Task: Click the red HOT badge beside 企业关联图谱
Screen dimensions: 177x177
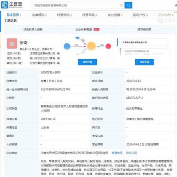Action: point(96,30)
